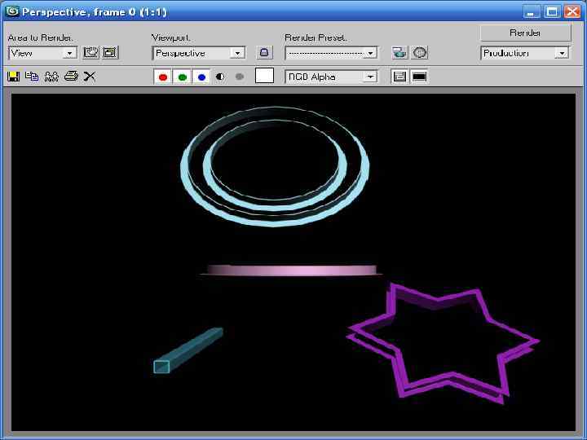Open the Environment and Effects dialog icon

tap(420, 53)
